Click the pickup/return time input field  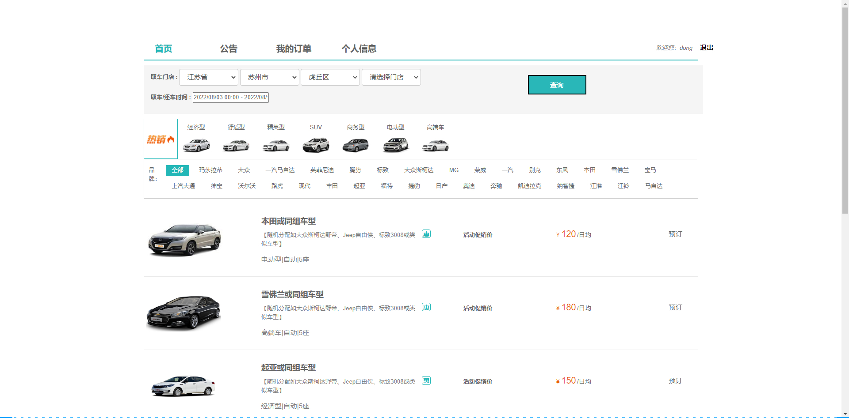231,98
